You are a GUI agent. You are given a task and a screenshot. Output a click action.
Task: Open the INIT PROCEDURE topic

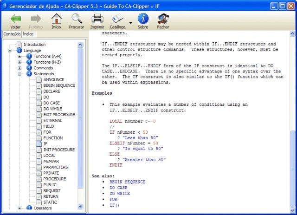click(59, 150)
